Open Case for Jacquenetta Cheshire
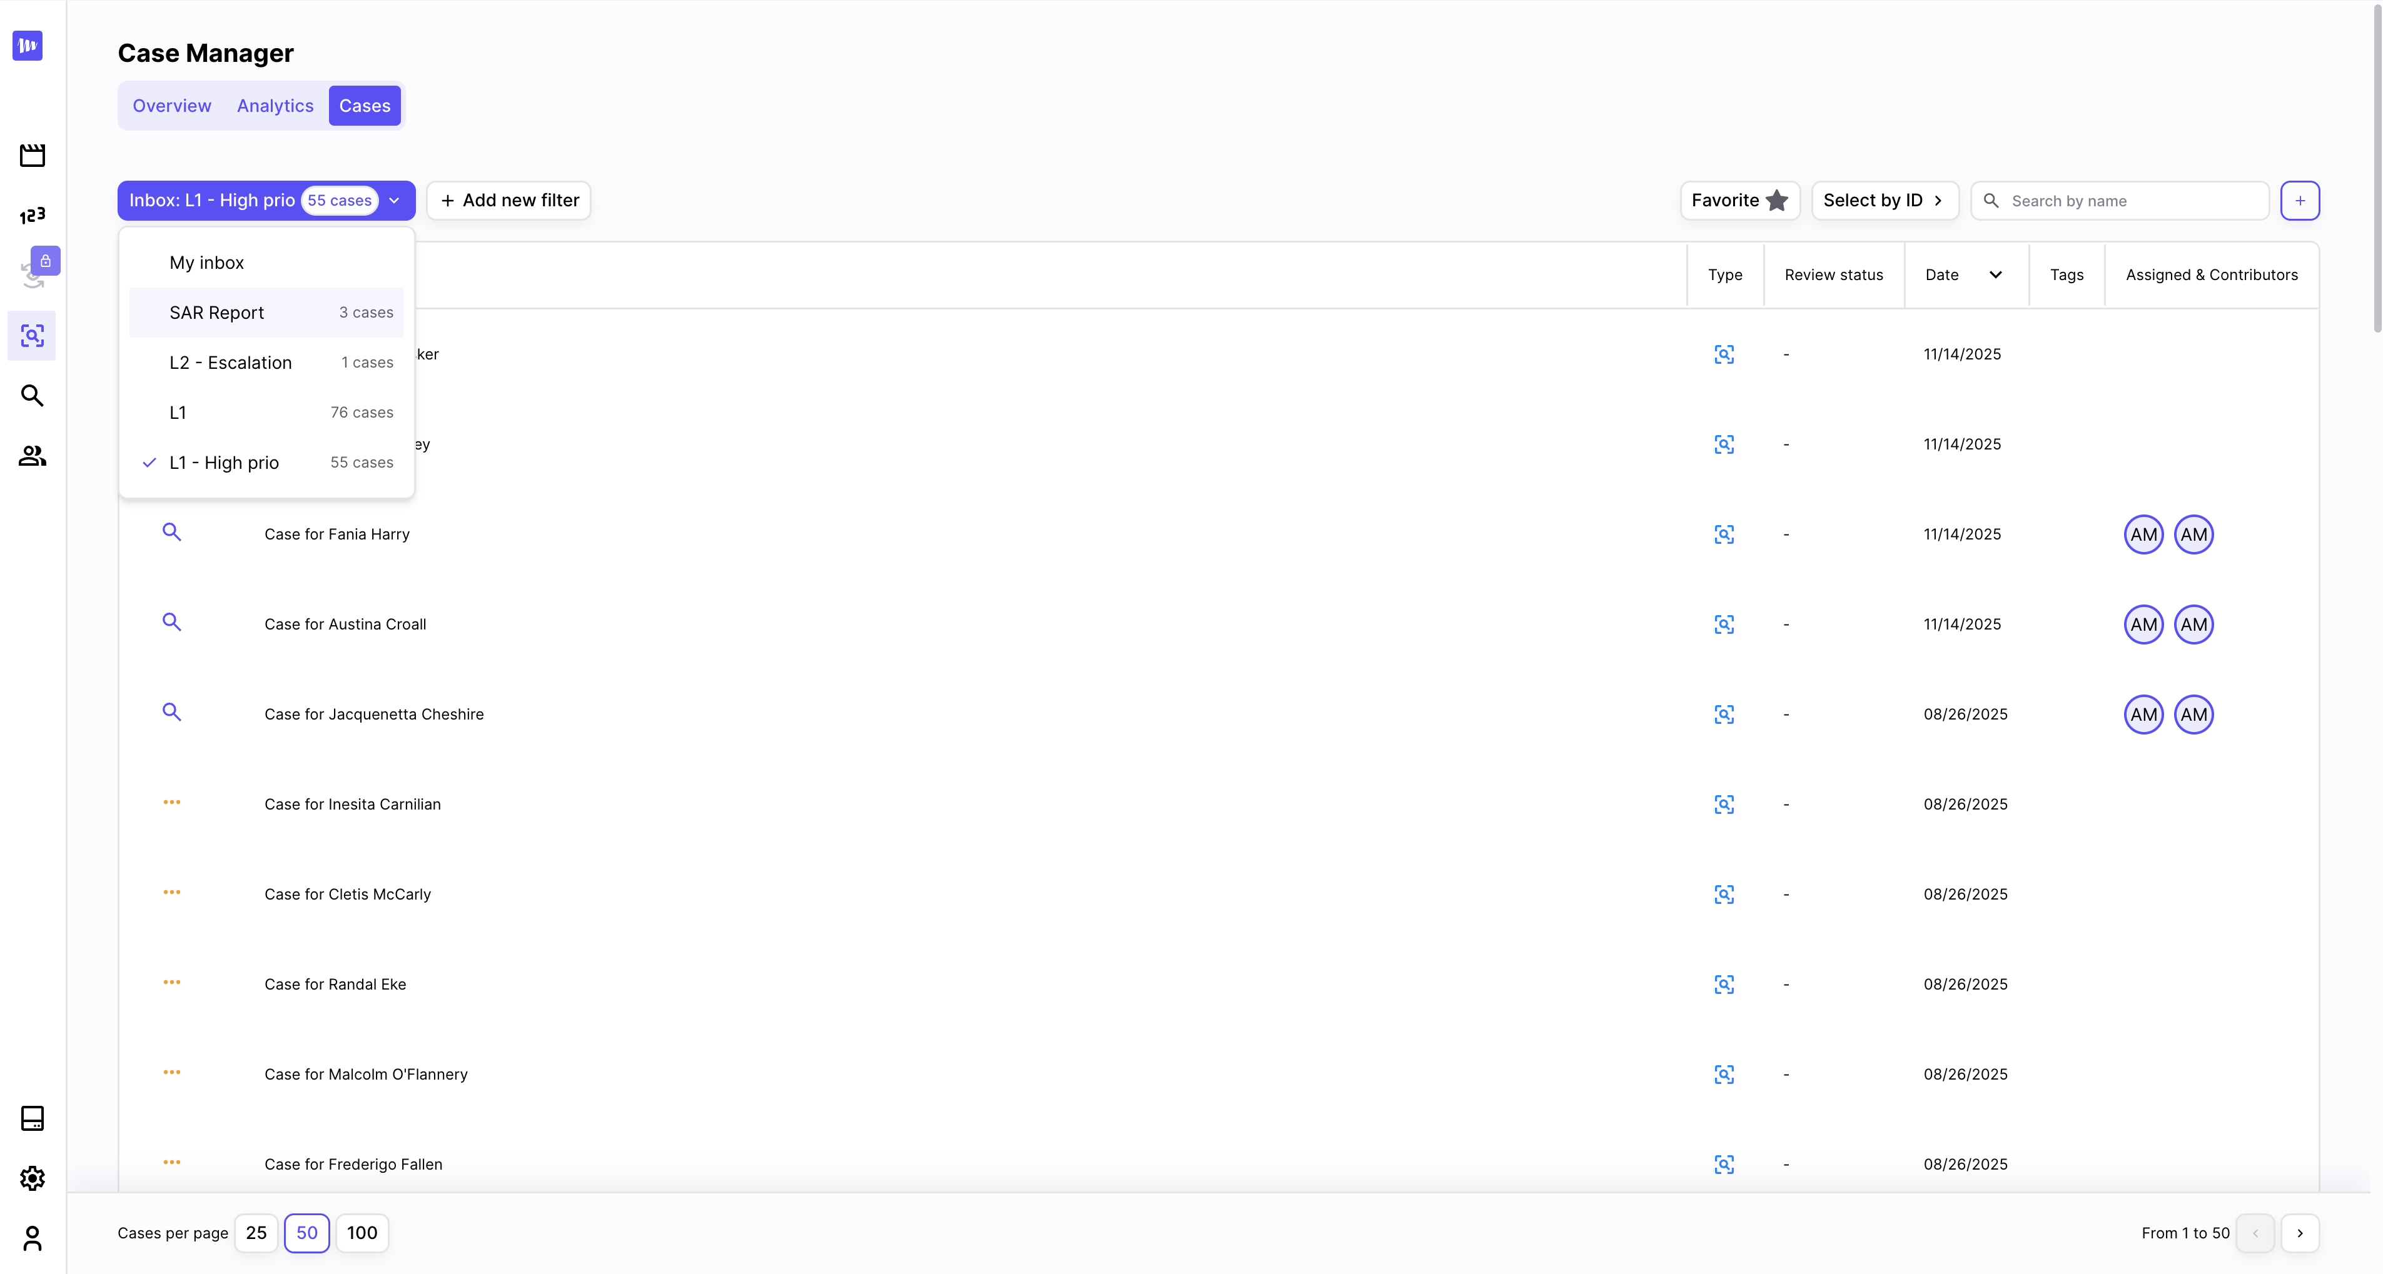 (x=374, y=715)
